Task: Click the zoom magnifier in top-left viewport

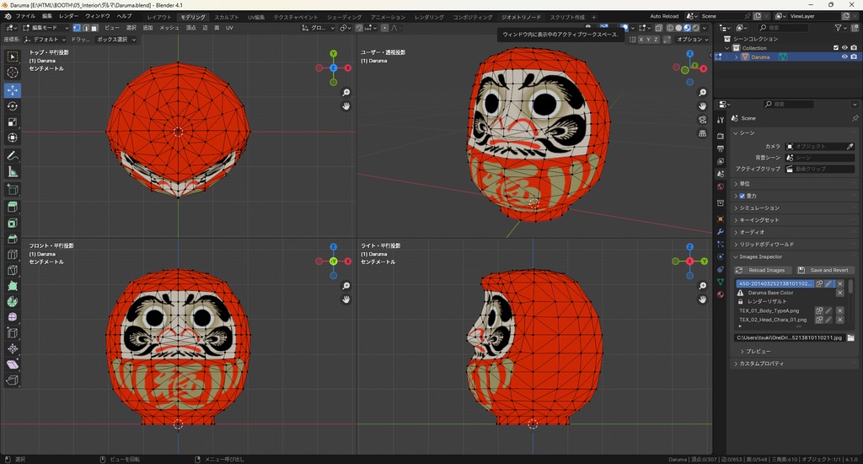Action: point(346,93)
